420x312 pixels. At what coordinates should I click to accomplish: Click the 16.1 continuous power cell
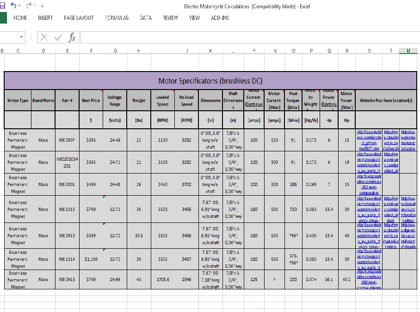point(329,279)
